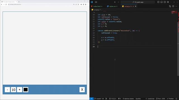
Task: Go back in VS Code navigation
Action: (x=115, y=2)
